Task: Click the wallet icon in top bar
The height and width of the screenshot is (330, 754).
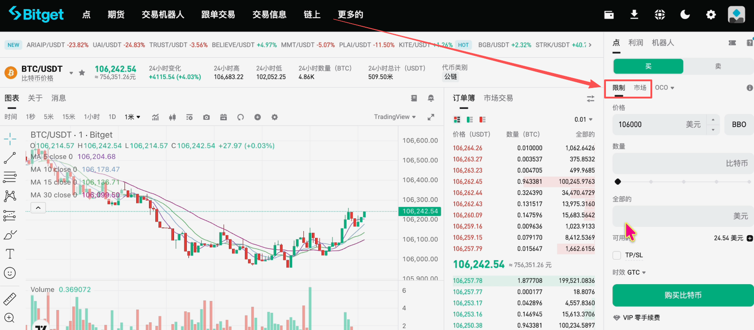Action: 609,15
